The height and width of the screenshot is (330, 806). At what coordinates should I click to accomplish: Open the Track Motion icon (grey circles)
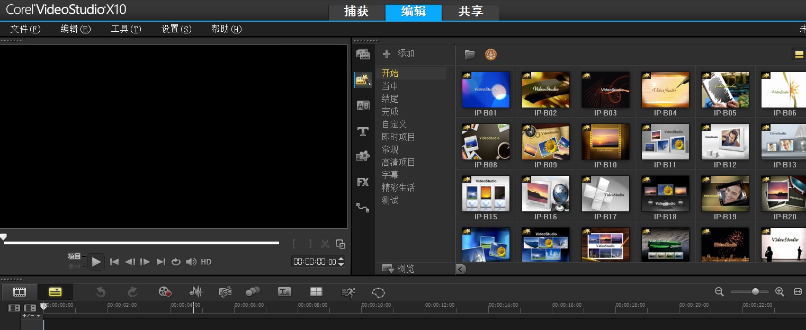pyautogui.click(x=253, y=292)
